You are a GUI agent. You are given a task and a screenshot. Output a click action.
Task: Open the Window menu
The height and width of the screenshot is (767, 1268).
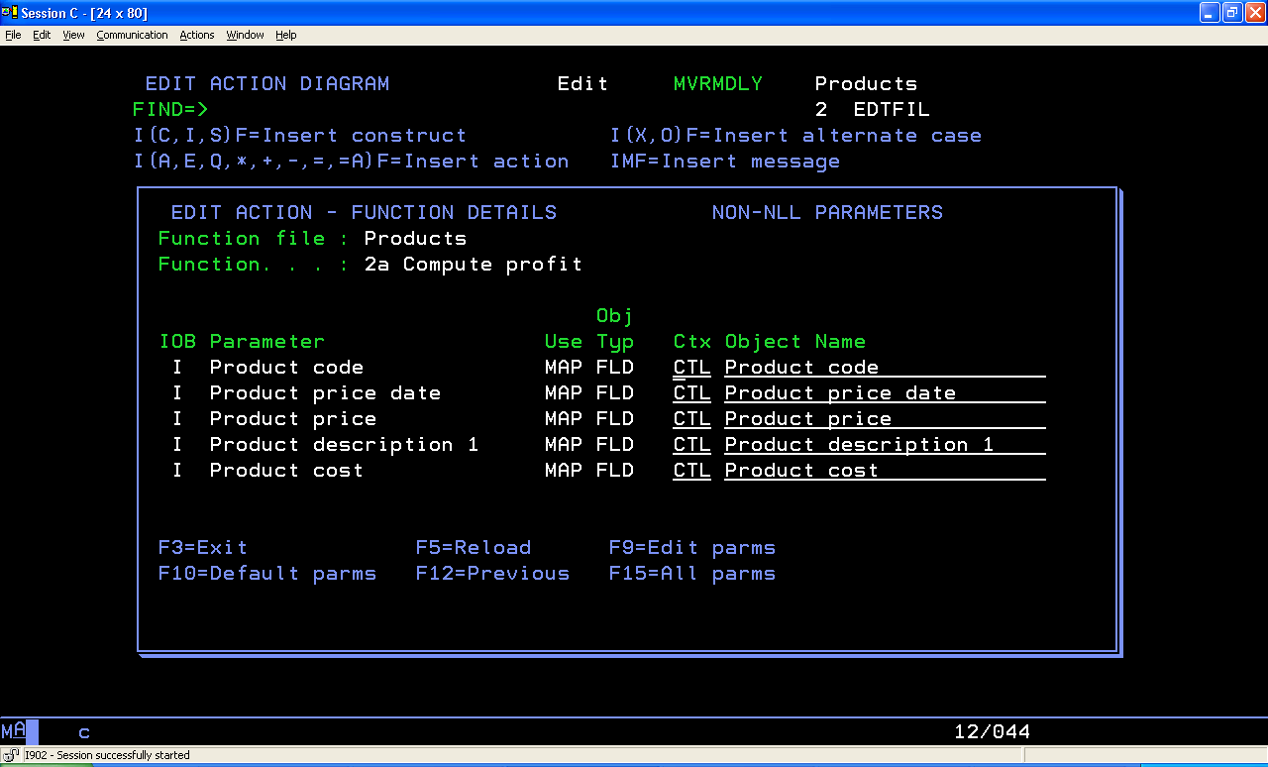point(245,35)
